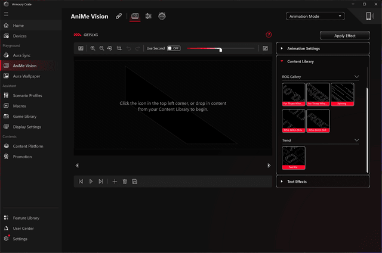Select the Twinkle thumbnail under Trend
Screen dimensions: 382x253
point(294,158)
